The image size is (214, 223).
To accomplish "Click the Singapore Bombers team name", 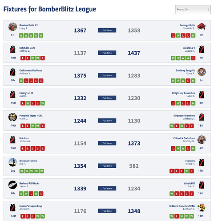I will (x=184, y=116).
